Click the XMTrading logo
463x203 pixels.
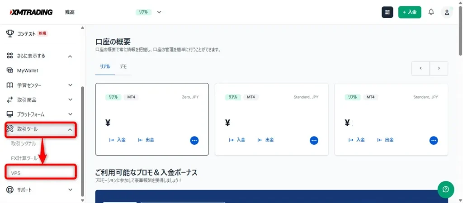coord(31,12)
